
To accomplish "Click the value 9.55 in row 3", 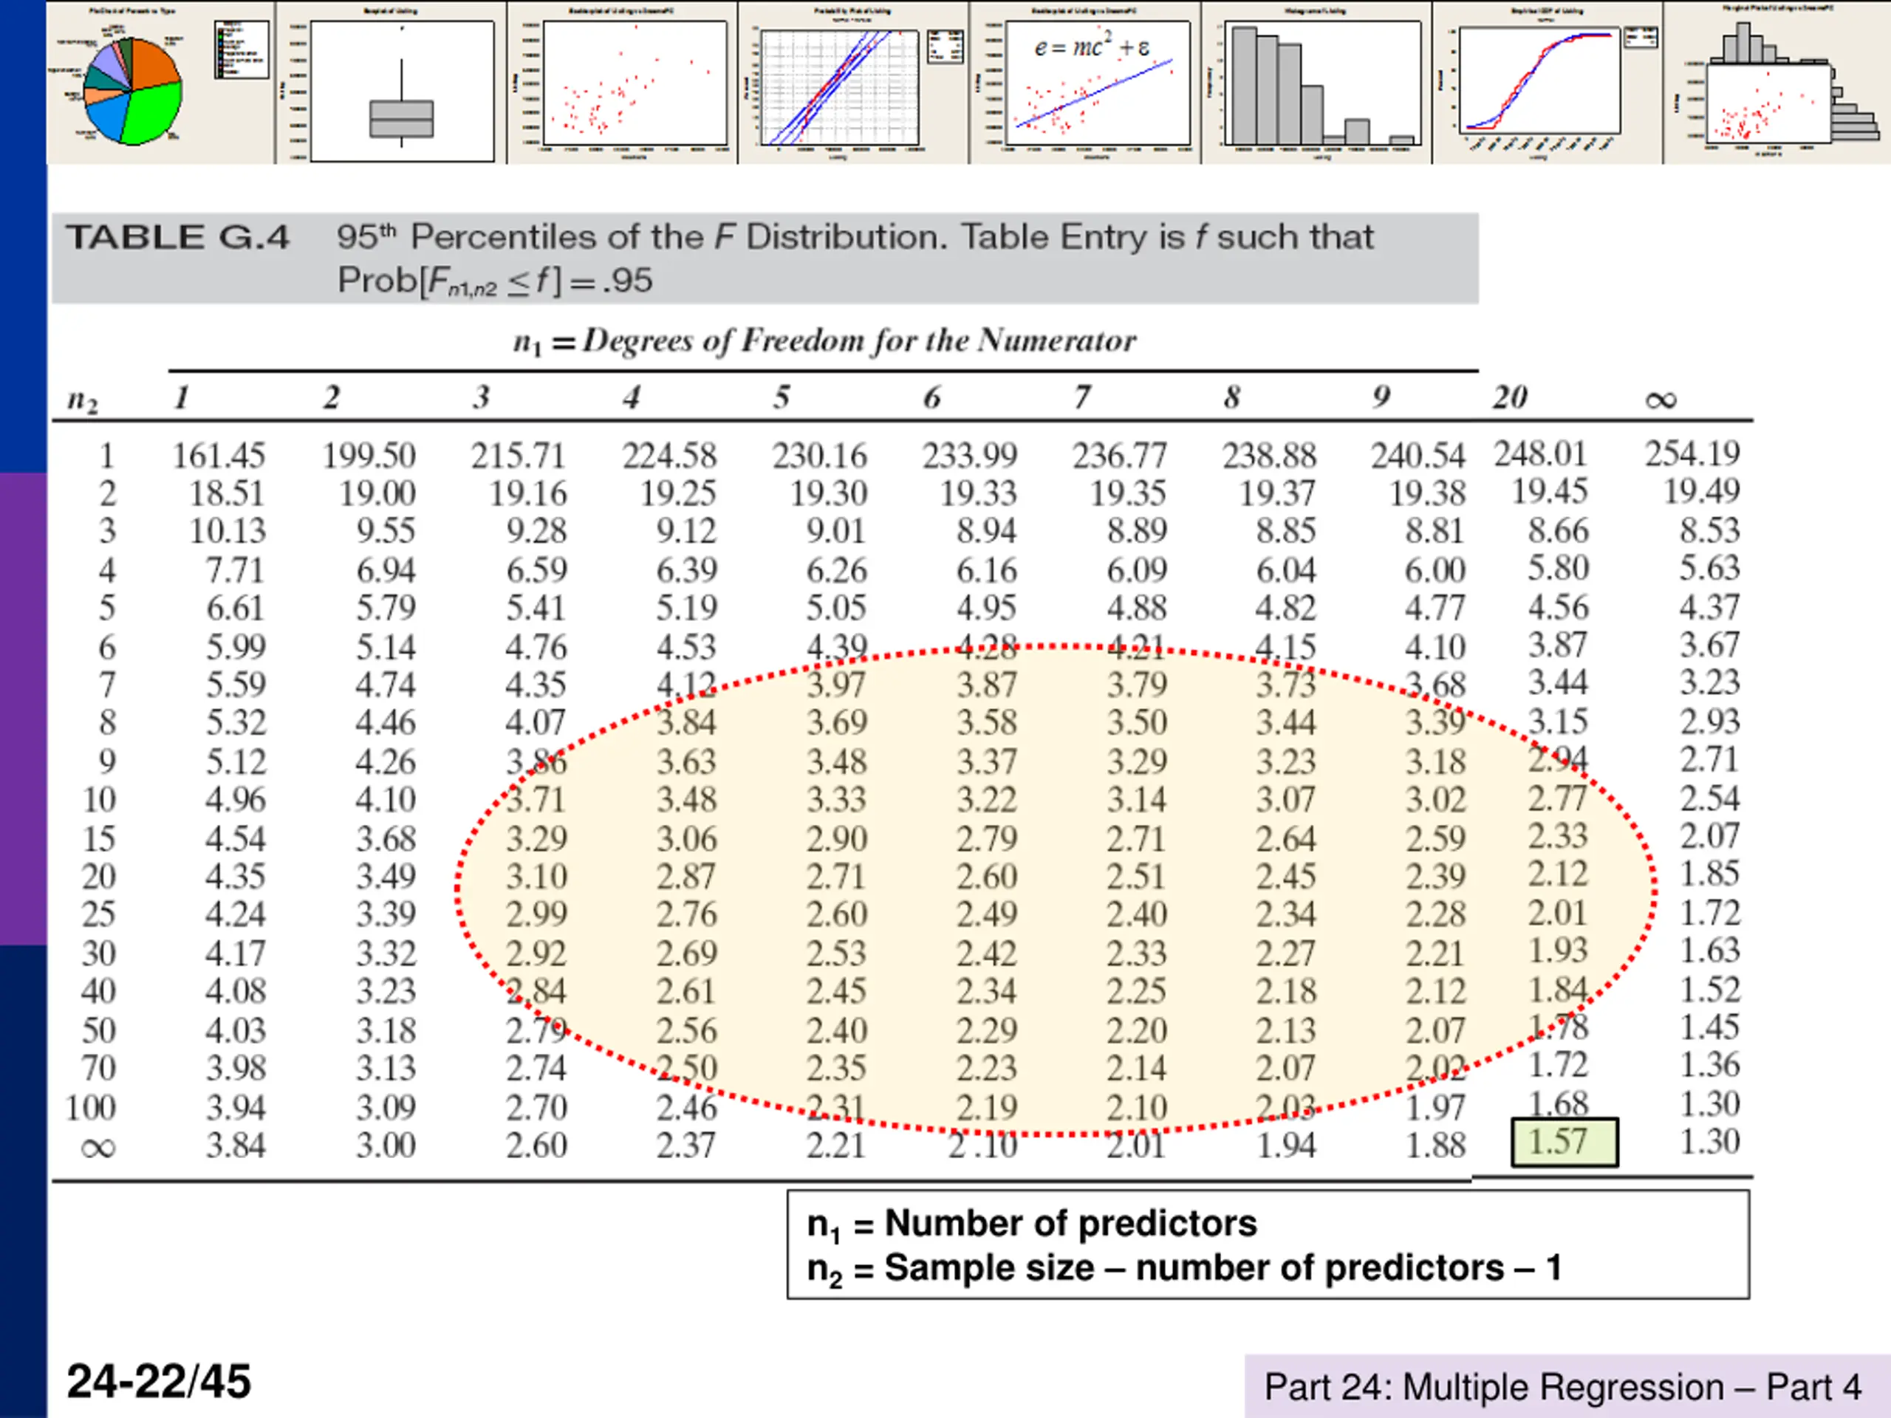I will coord(386,531).
